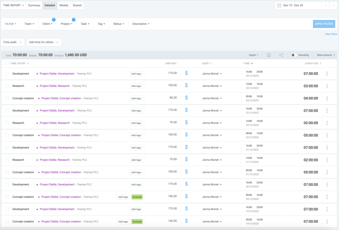Toggle billable dollar icon for 21/12/2022 Development entry
Viewport: 339px width, 230px height.
pyautogui.click(x=186, y=147)
